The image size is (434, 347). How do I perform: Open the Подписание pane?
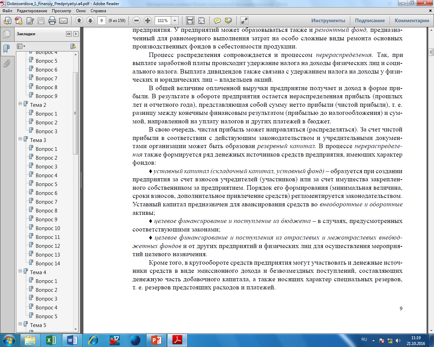pyautogui.click(x=370, y=21)
